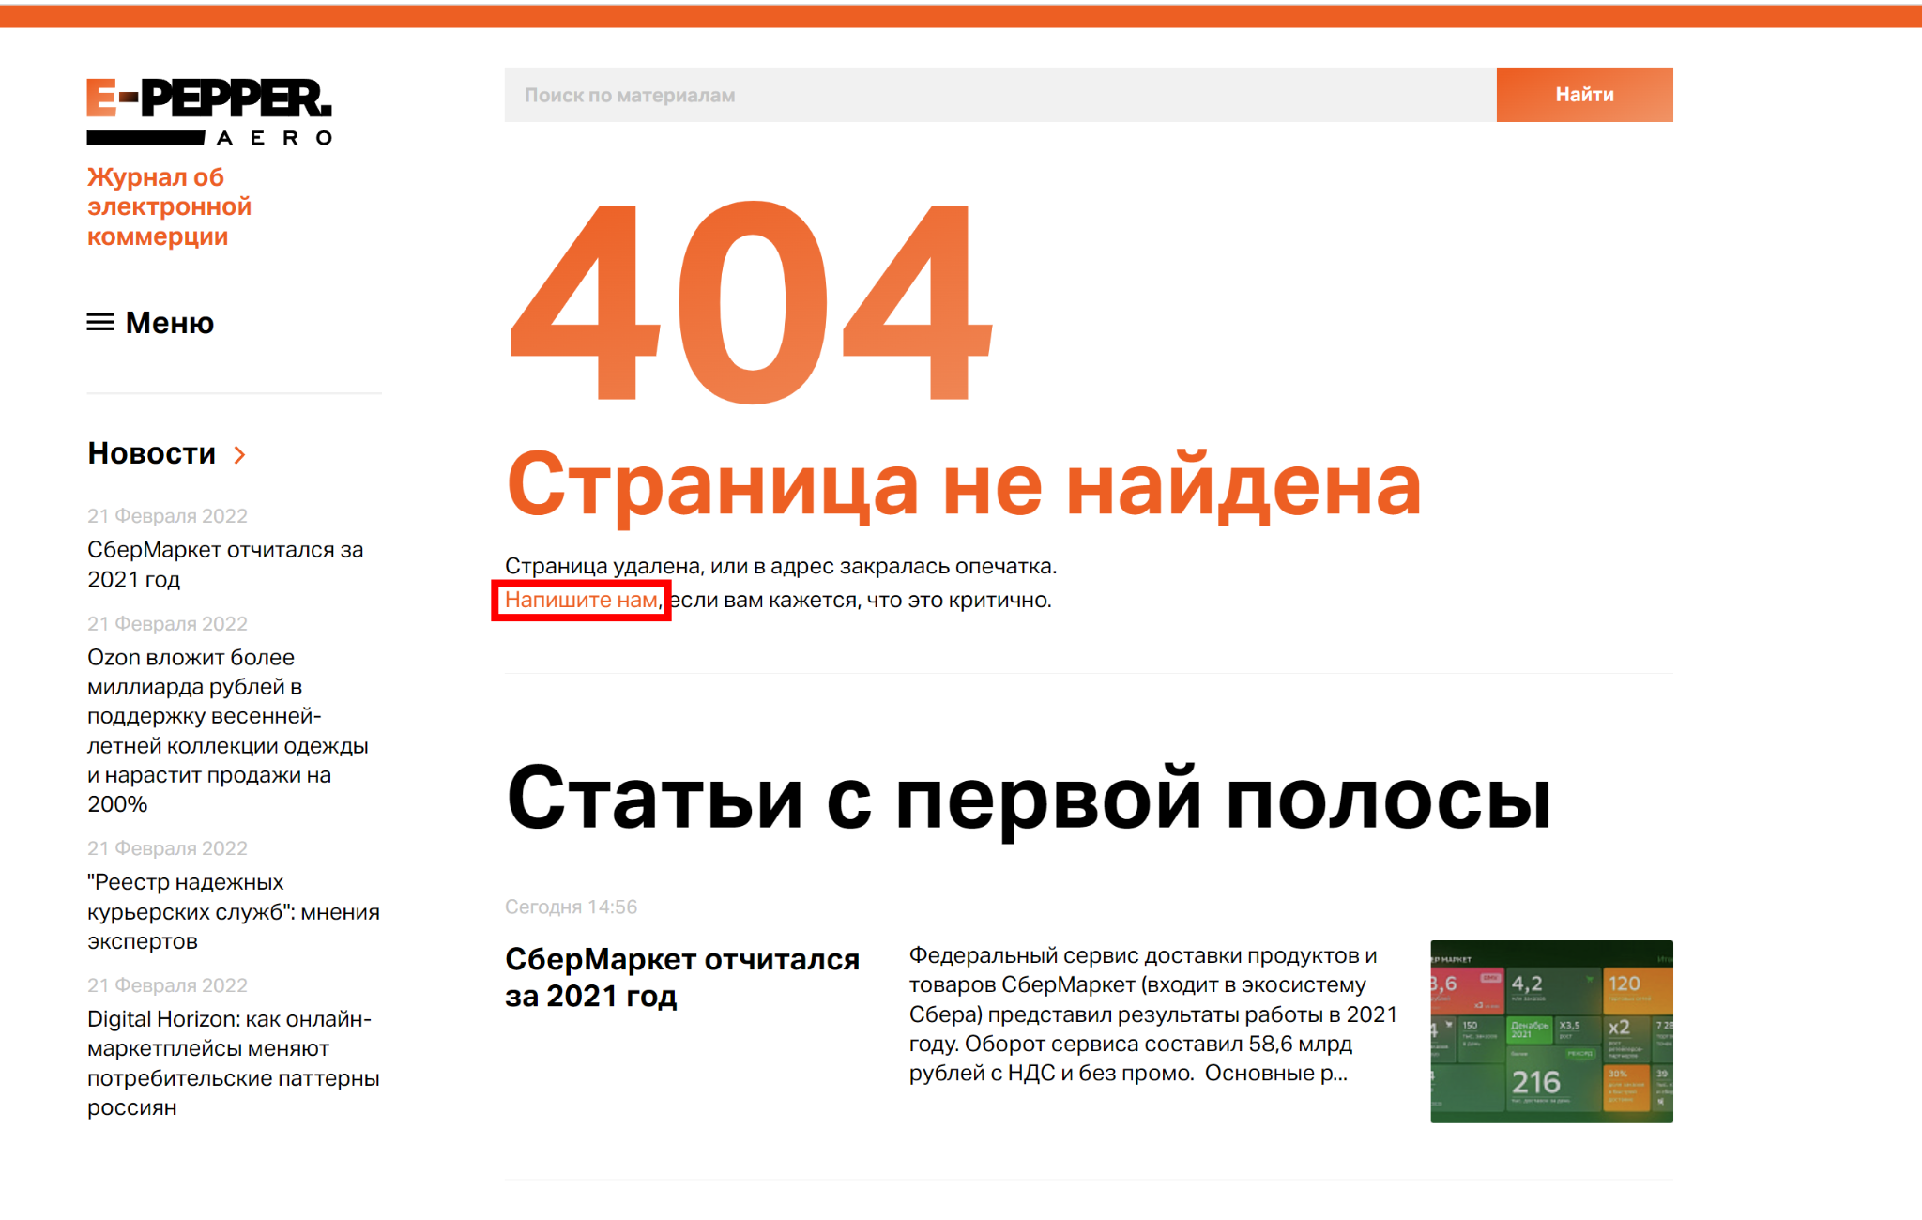Click the article excerpt about Федеральный сервис доставки

[x=1152, y=1014]
